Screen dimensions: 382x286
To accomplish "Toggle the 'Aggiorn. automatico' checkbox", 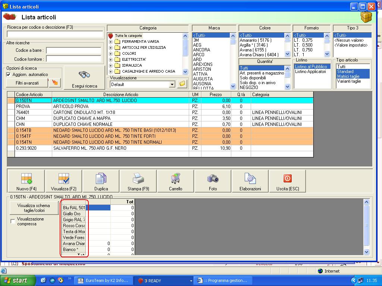I will tap(9, 74).
